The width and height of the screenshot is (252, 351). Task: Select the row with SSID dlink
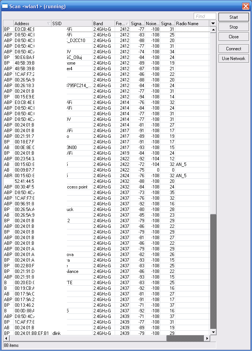(x=106, y=333)
